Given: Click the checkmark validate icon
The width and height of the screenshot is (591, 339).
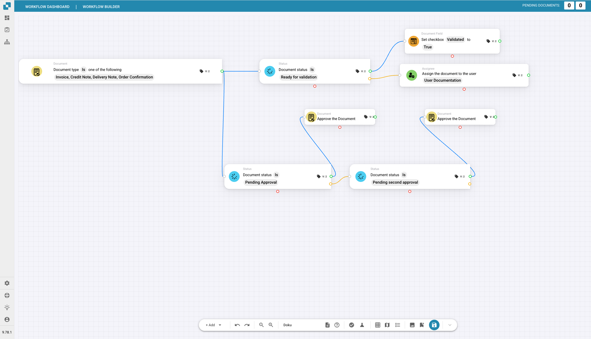Looking at the screenshot, I should pos(351,325).
